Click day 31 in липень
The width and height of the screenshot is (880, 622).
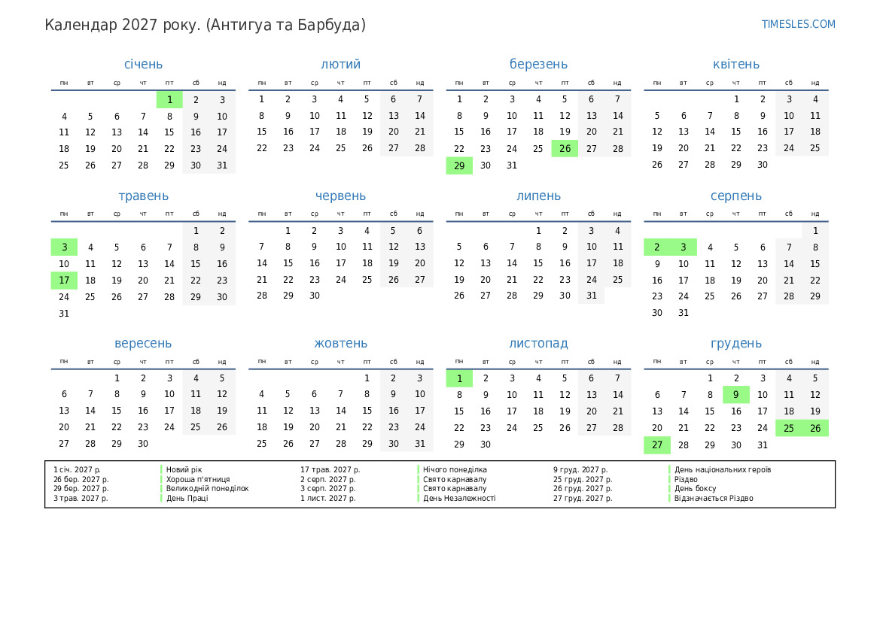(592, 296)
